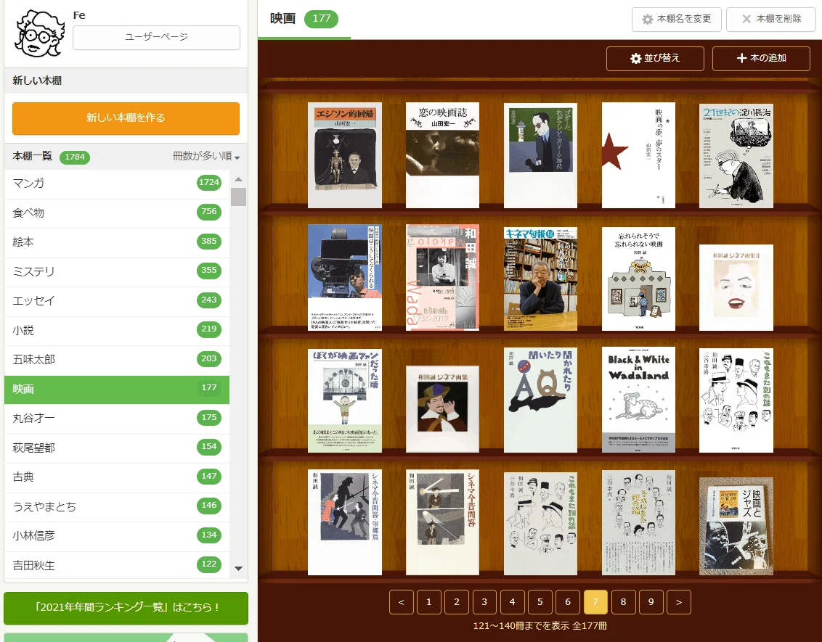Click current page 7 button
Viewport: 822px width, 642px height.
coord(595,602)
